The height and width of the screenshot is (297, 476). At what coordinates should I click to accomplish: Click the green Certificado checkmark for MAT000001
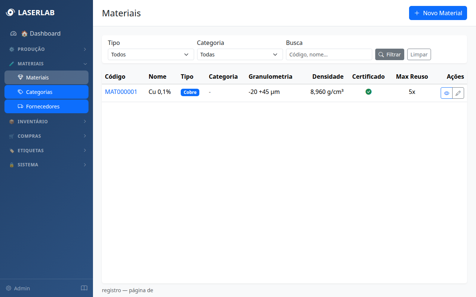[369, 92]
